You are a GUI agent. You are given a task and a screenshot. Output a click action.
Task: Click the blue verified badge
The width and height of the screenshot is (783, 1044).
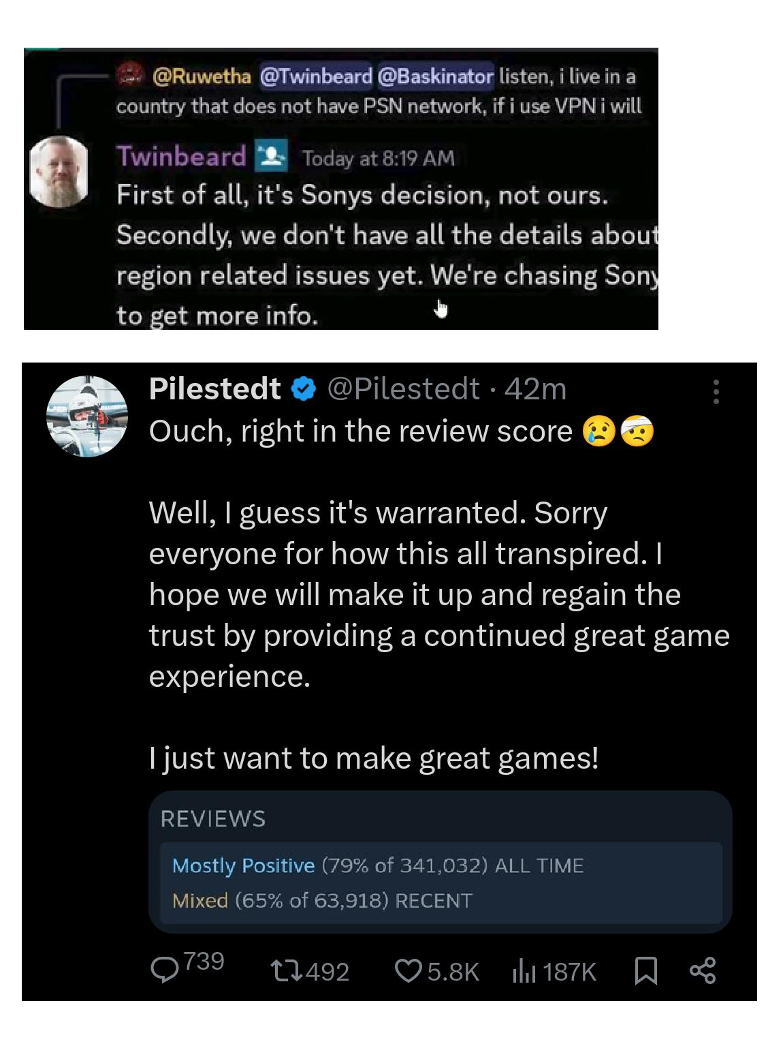pos(304,389)
